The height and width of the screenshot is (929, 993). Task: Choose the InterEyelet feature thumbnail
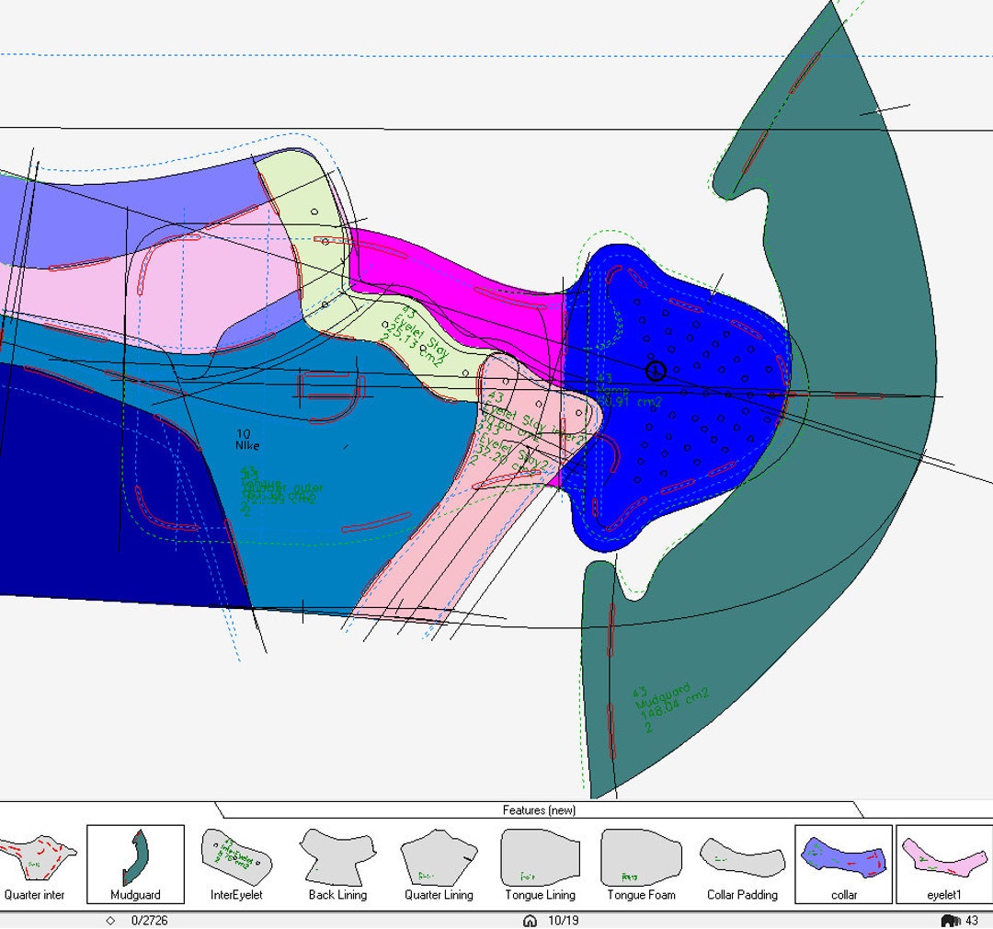(x=236, y=865)
